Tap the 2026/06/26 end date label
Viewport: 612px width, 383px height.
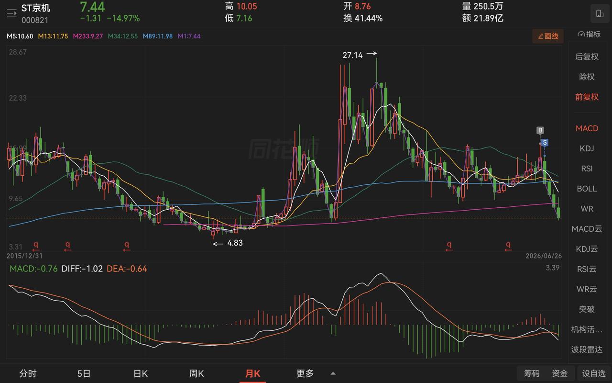point(544,256)
